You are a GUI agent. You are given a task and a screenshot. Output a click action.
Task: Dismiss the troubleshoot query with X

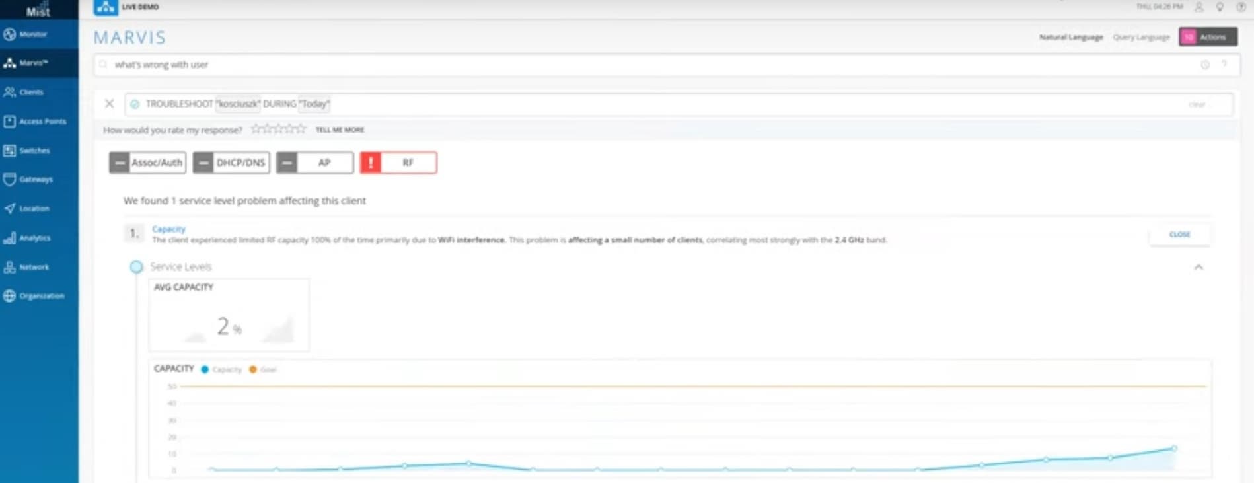[x=110, y=104]
